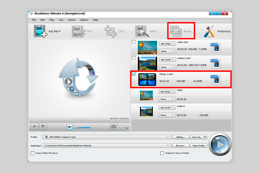
Task: Click the Profile MP4 MPEG-4 Video field
Action: pos(107,137)
